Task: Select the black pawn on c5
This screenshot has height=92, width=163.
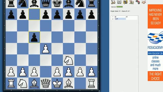Action: [x=34, y=38]
